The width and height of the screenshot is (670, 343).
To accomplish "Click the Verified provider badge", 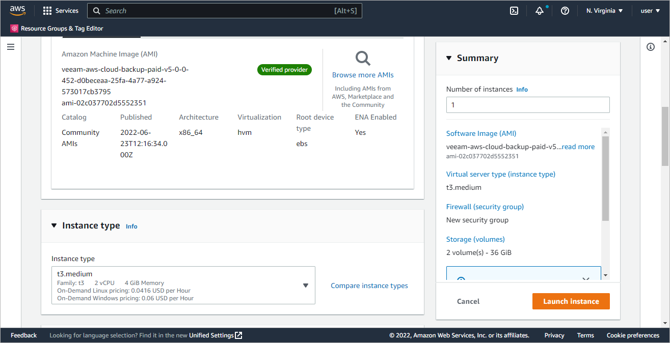I will click(x=284, y=70).
